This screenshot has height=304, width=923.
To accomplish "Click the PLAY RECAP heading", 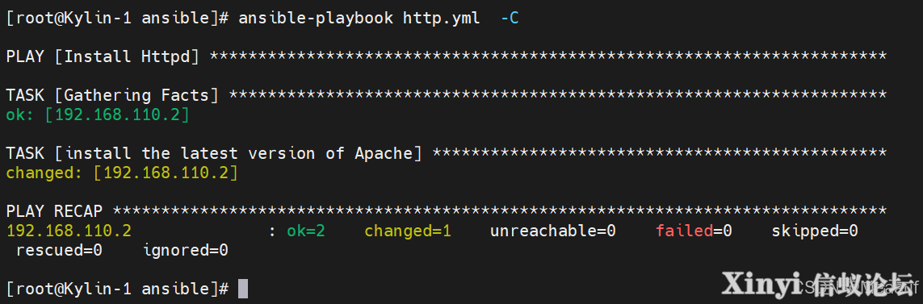I will (54, 211).
